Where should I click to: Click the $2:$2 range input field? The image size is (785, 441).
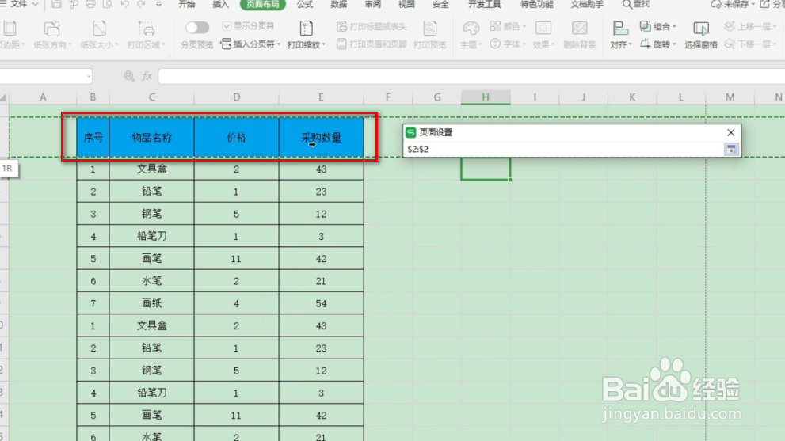click(x=564, y=149)
